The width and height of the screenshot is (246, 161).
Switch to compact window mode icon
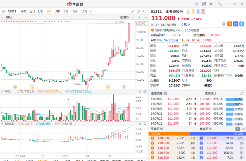[220, 4]
